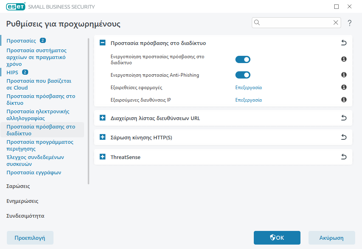Image resolution: width=362 pixels, height=249 pixels.
Task: Open Προστασία συστήματος αρχείων σε πραγματικό χρόνο
Action: pos(37,57)
